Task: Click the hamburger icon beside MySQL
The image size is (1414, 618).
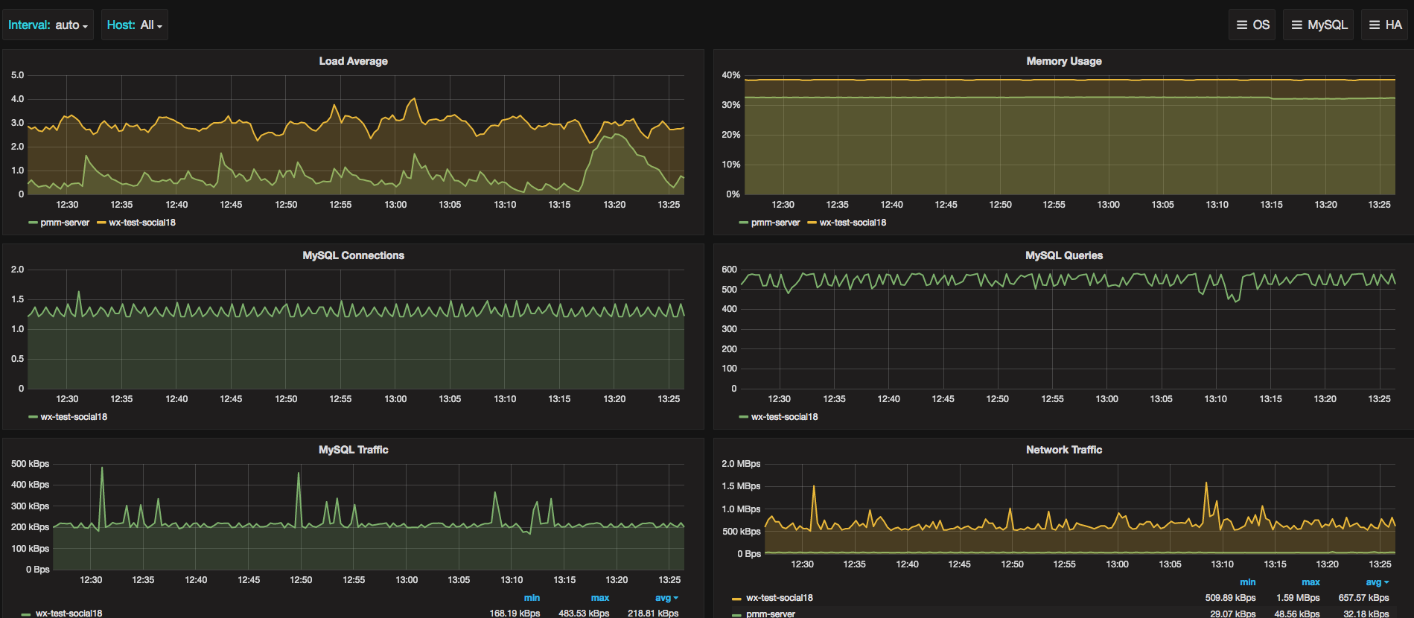Action: [x=1297, y=25]
